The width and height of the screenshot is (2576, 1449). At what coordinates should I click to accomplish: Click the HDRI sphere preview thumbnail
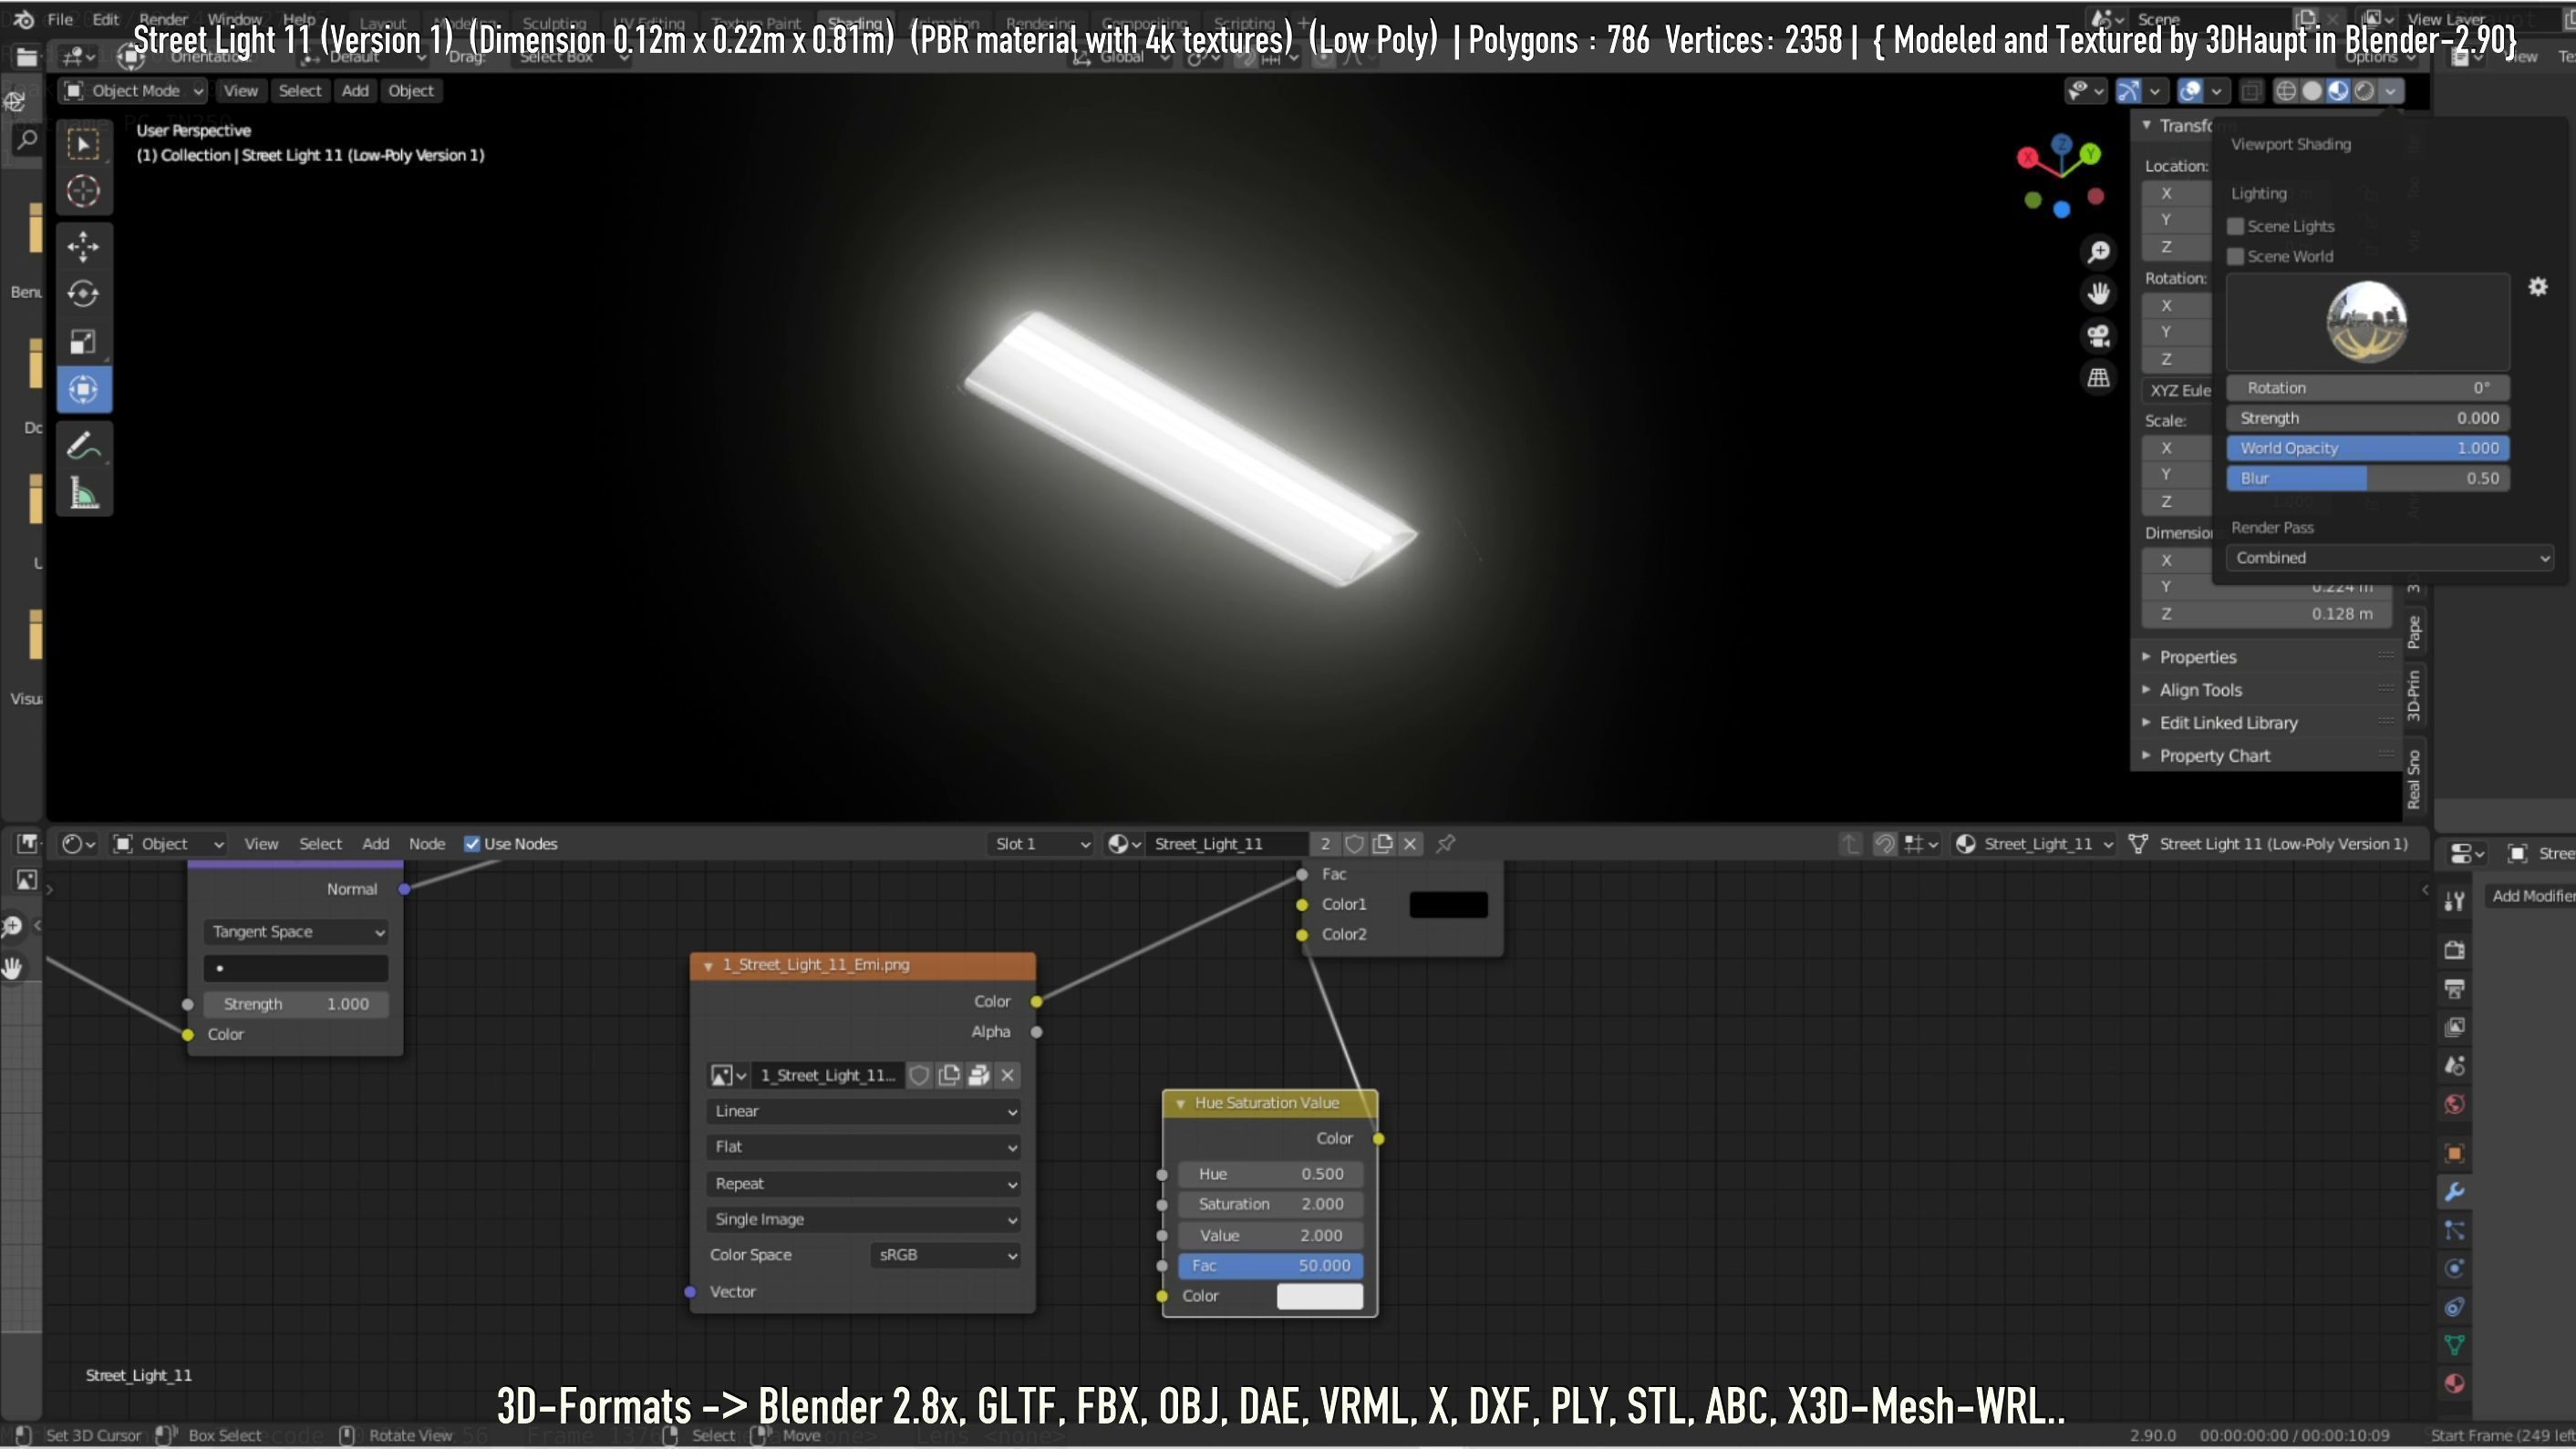pyautogui.click(x=2367, y=322)
